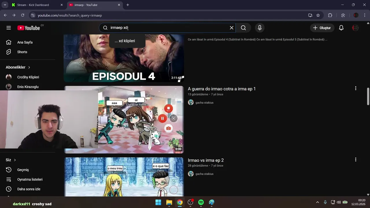Open the YouTube account avatar menu
This screenshot has height=208, width=370.
click(x=355, y=28)
